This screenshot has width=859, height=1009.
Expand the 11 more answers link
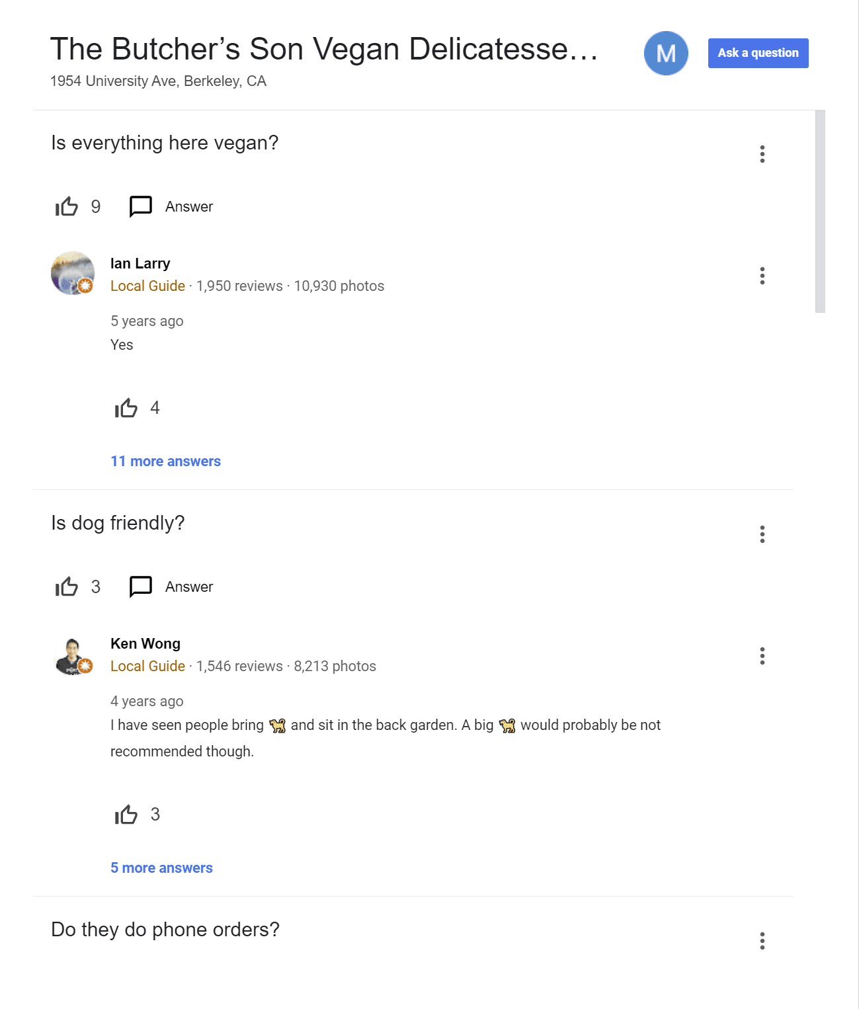165,462
